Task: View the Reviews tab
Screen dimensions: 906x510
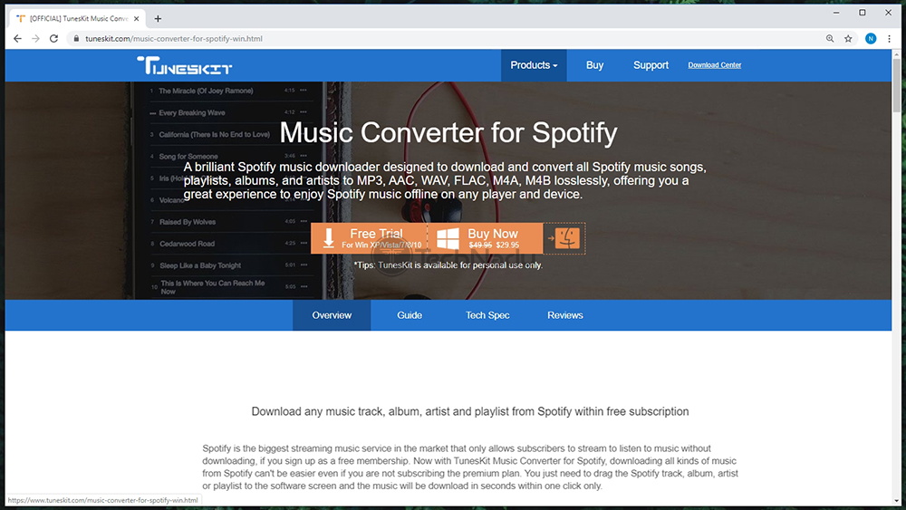Action: pyautogui.click(x=565, y=315)
